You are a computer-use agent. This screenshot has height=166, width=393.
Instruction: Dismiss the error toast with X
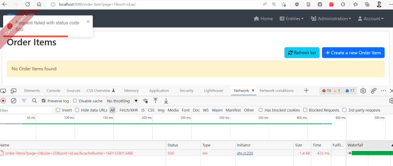pyautogui.click(x=88, y=21)
